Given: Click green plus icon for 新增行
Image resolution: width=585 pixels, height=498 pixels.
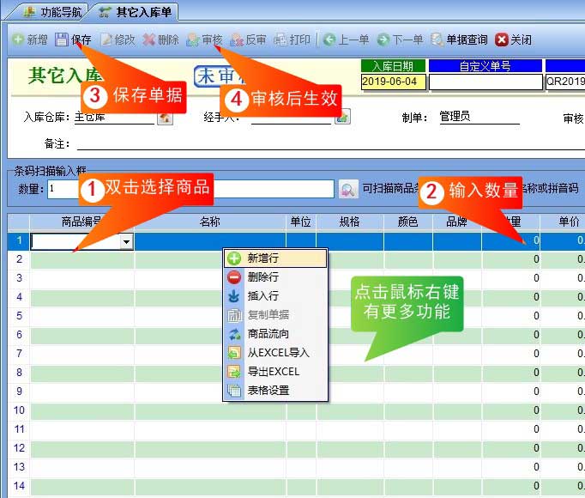Looking at the screenshot, I should [234, 258].
